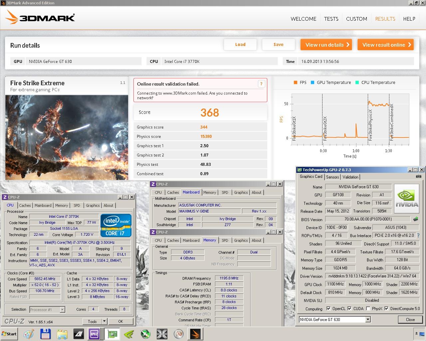Click the GPU-Z screenshot camera icon
The width and height of the screenshot is (426, 341).
[419, 176]
